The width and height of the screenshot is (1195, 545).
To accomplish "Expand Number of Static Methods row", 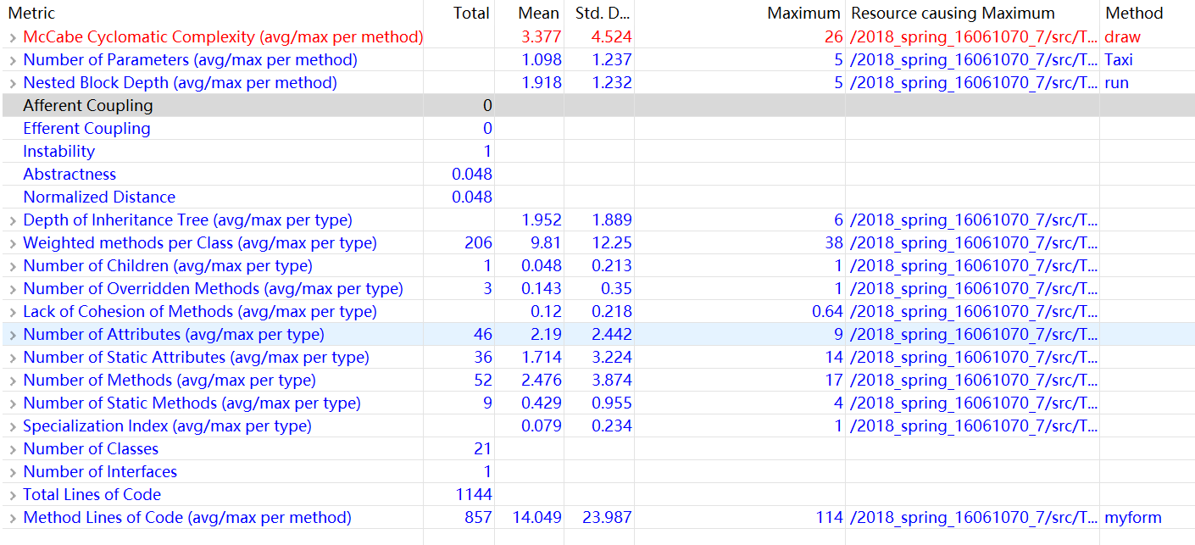I will click(12, 403).
